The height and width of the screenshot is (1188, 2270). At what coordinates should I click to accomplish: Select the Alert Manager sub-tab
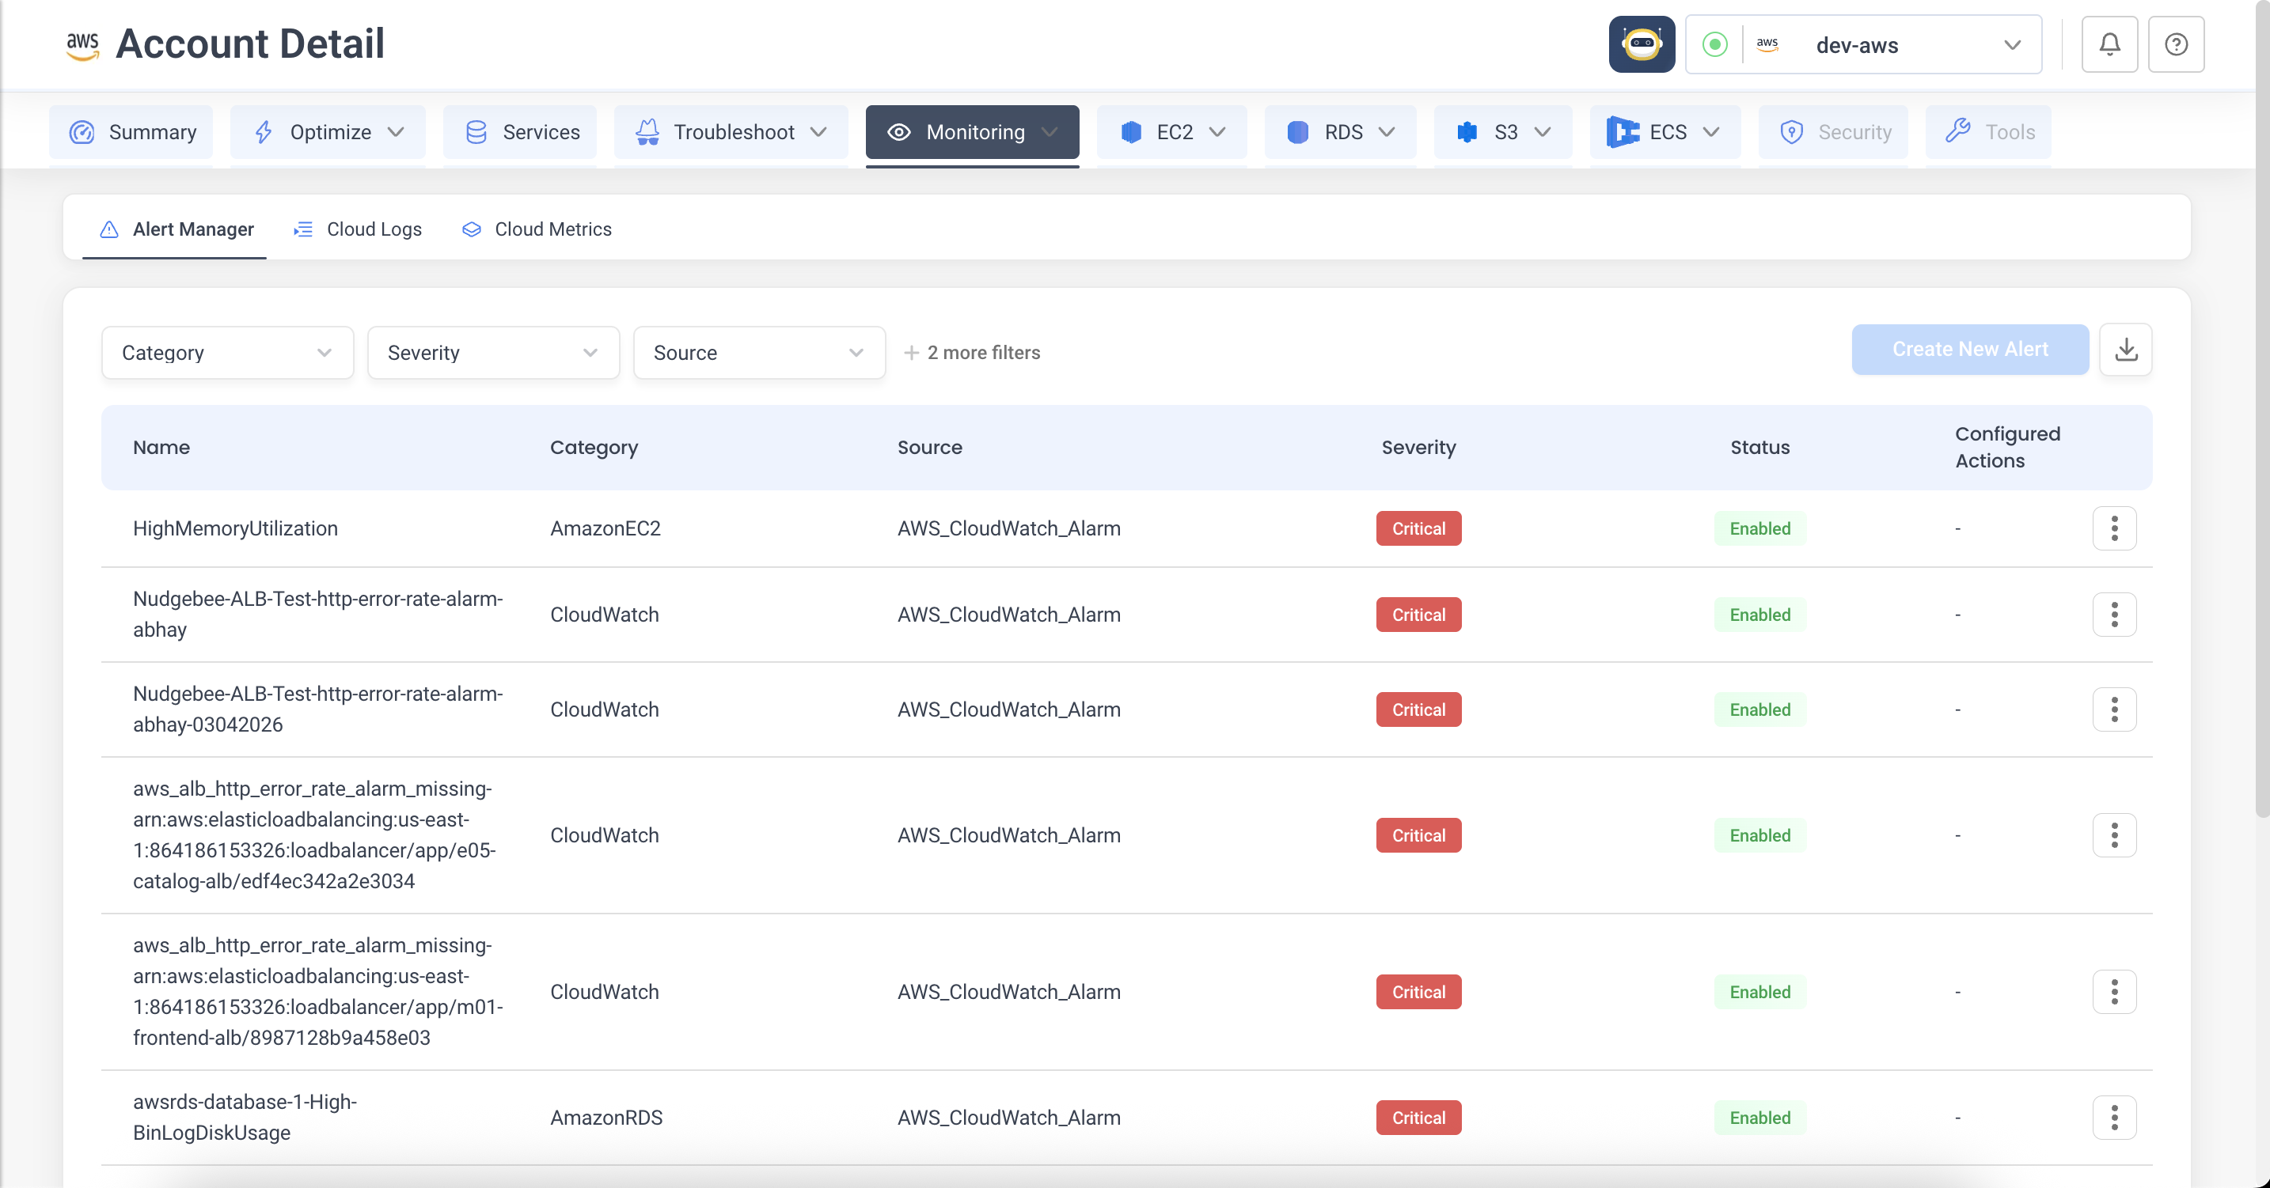point(176,230)
